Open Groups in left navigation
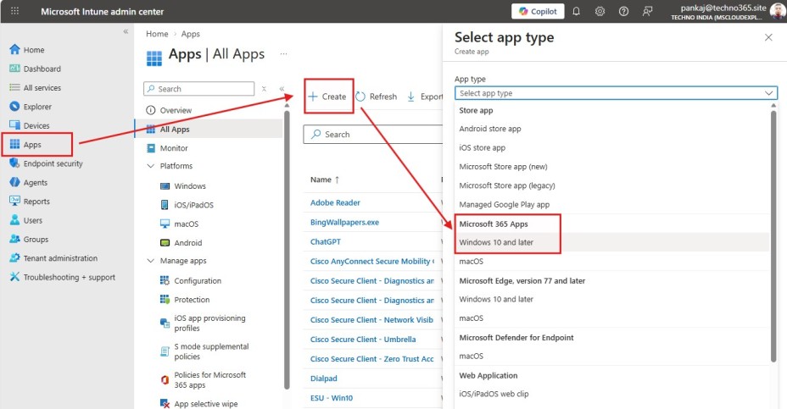 [29, 240]
